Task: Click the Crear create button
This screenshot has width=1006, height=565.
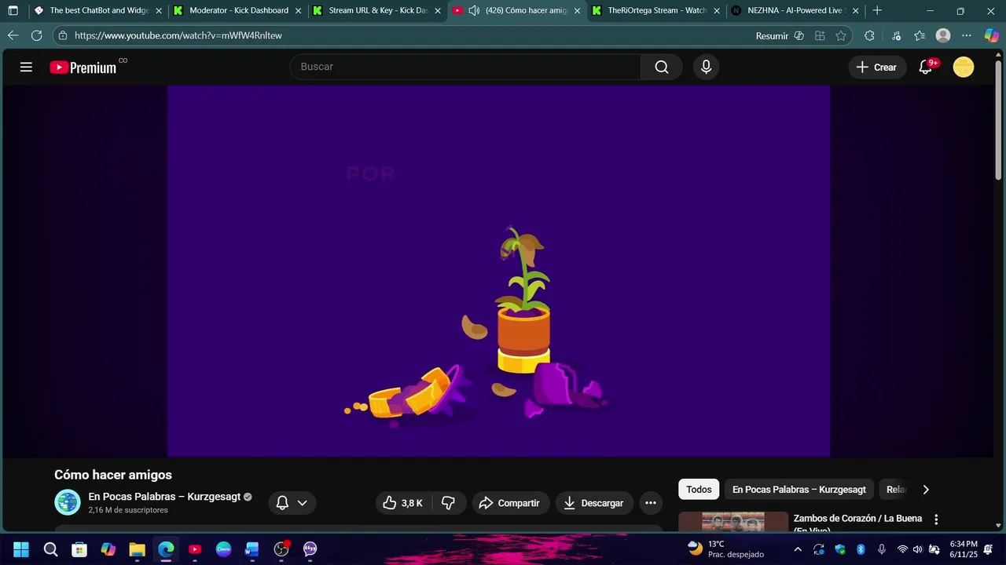Action: [x=876, y=67]
